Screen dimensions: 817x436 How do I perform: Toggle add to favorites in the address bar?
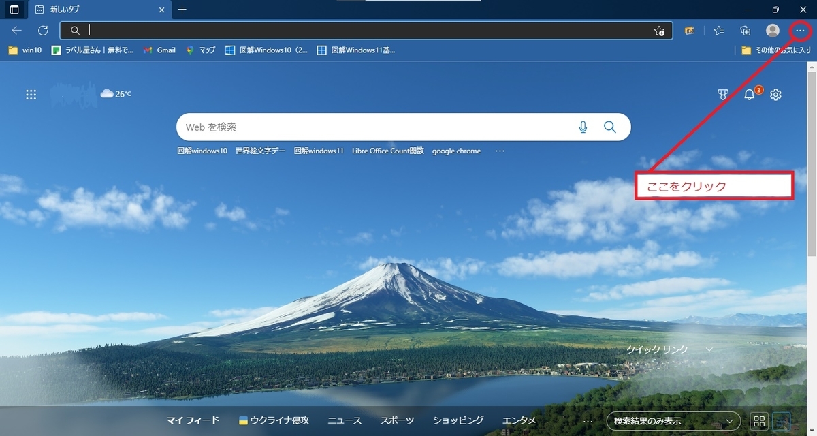pos(658,31)
